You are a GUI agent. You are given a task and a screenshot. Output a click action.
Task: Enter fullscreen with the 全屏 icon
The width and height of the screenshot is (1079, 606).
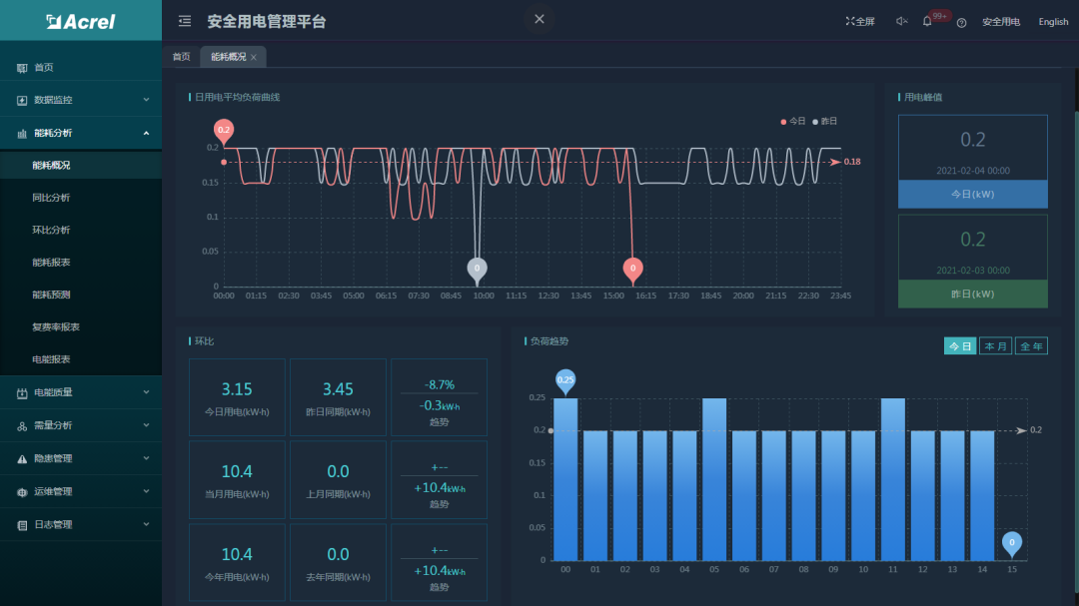(x=851, y=21)
